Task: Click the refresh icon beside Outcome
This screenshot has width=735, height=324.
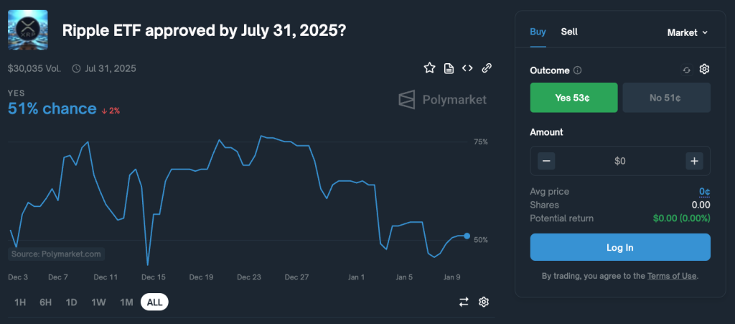Action: 686,70
